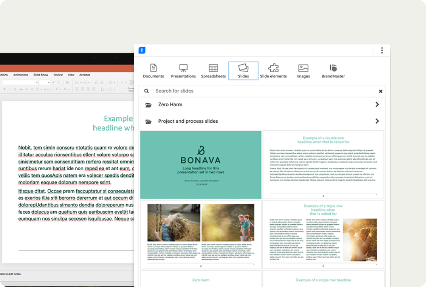Open the font color picker dropdown
Image resolution: width=426 pixels, height=287 pixels.
click(x=68, y=89)
